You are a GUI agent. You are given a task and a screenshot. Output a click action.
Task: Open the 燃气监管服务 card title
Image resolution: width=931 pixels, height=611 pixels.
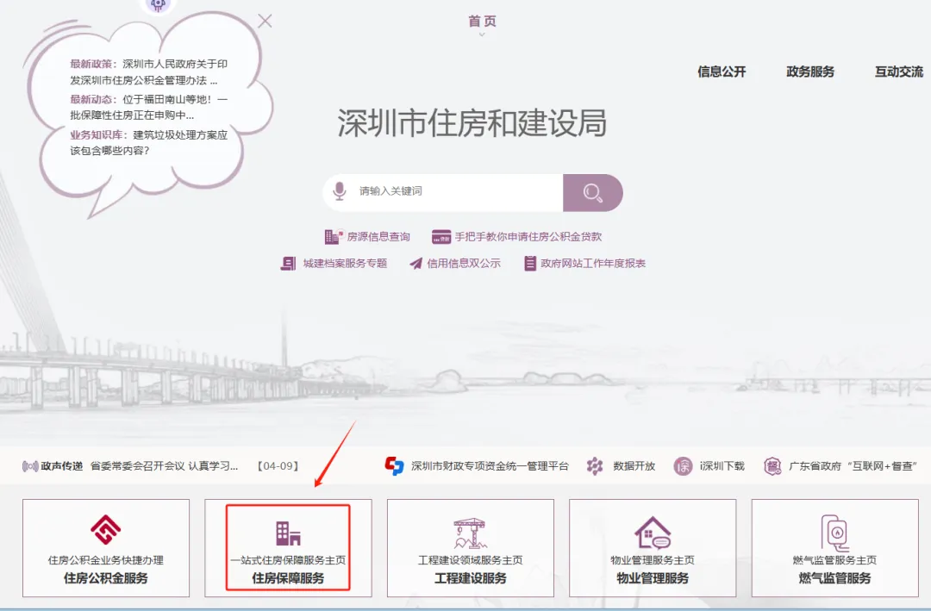(x=834, y=578)
